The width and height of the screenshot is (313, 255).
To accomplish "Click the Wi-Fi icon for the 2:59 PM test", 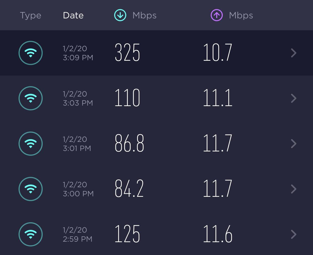I will (30, 234).
